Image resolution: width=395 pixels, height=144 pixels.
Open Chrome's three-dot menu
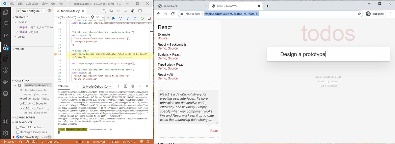tap(390, 14)
